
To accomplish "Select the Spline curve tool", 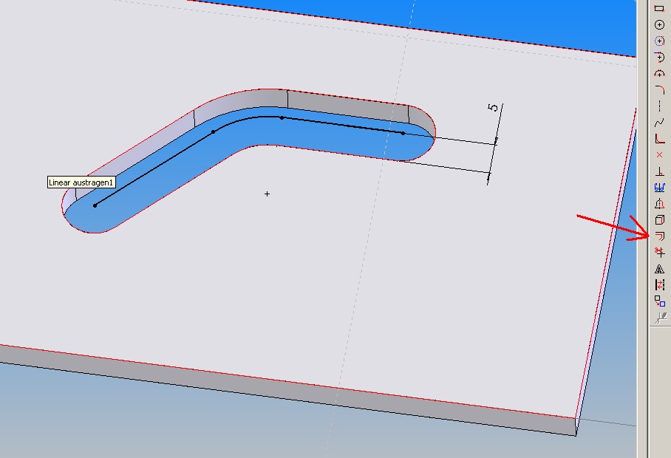I will pyautogui.click(x=660, y=122).
